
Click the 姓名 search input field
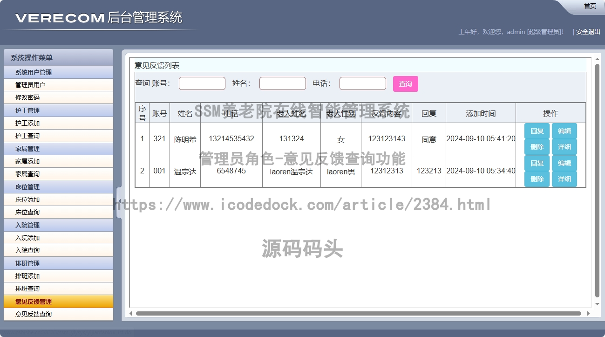[283, 83]
